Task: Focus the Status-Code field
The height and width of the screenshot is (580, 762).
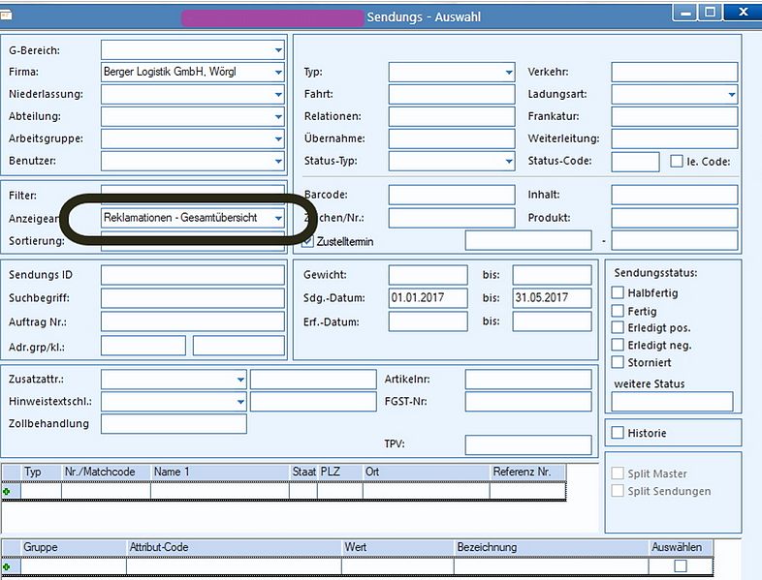Action: (x=635, y=162)
